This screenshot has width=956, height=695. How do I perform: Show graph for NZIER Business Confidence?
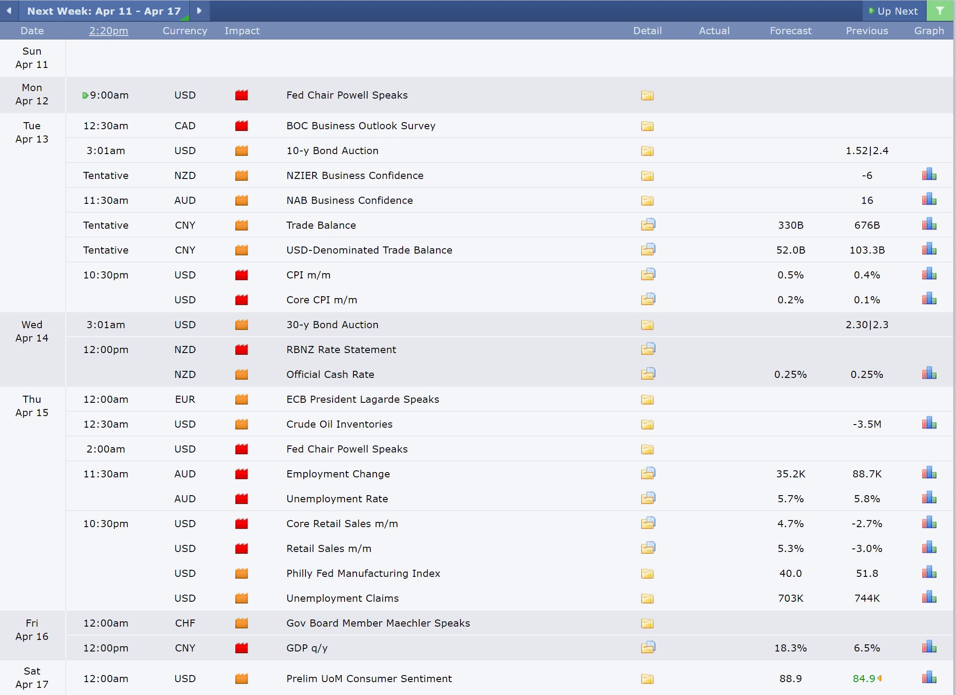[x=929, y=175]
